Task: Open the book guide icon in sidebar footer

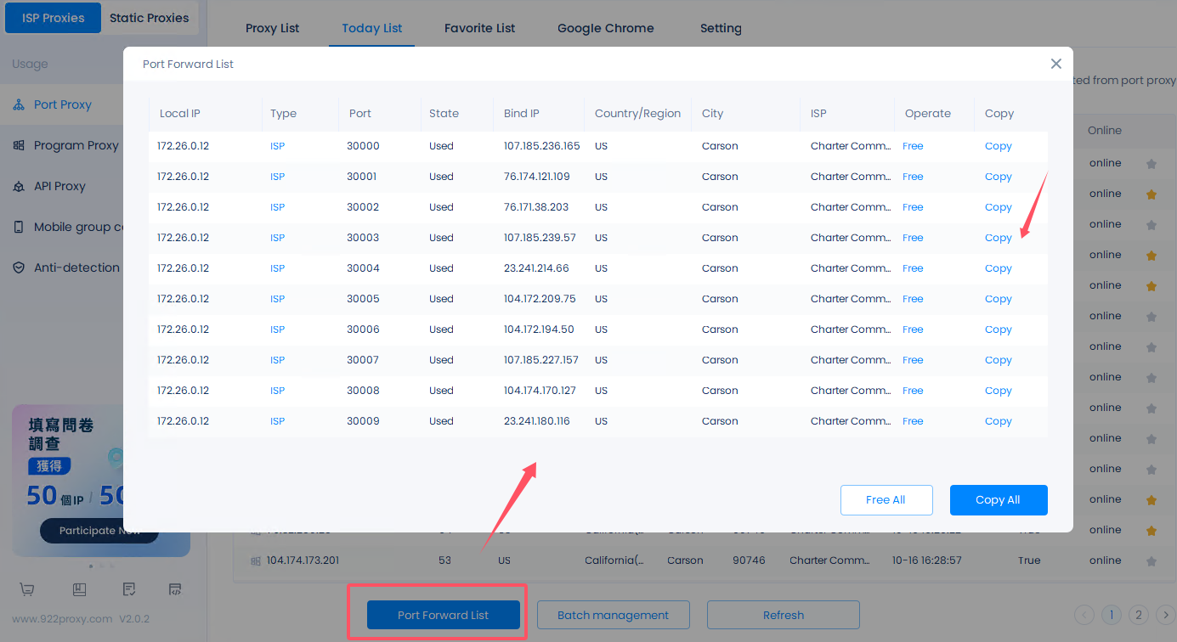Action: tap(79, 589)
